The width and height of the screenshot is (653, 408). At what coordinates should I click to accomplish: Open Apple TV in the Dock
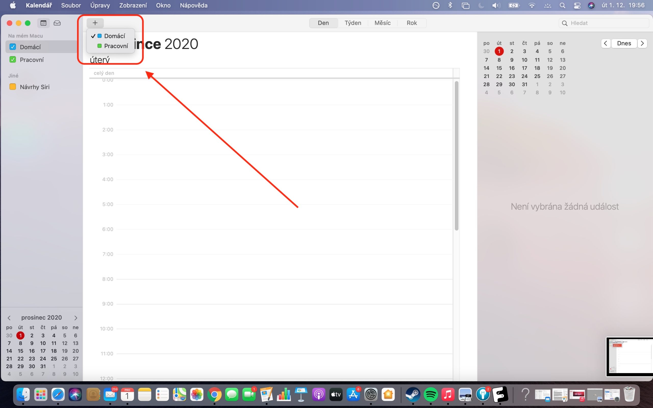[336, 395]
